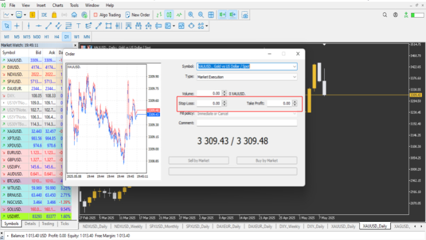The height and width of the screenshot is (240, 426).
Task: Open the user account icon
Action: [x=396, y=15]
